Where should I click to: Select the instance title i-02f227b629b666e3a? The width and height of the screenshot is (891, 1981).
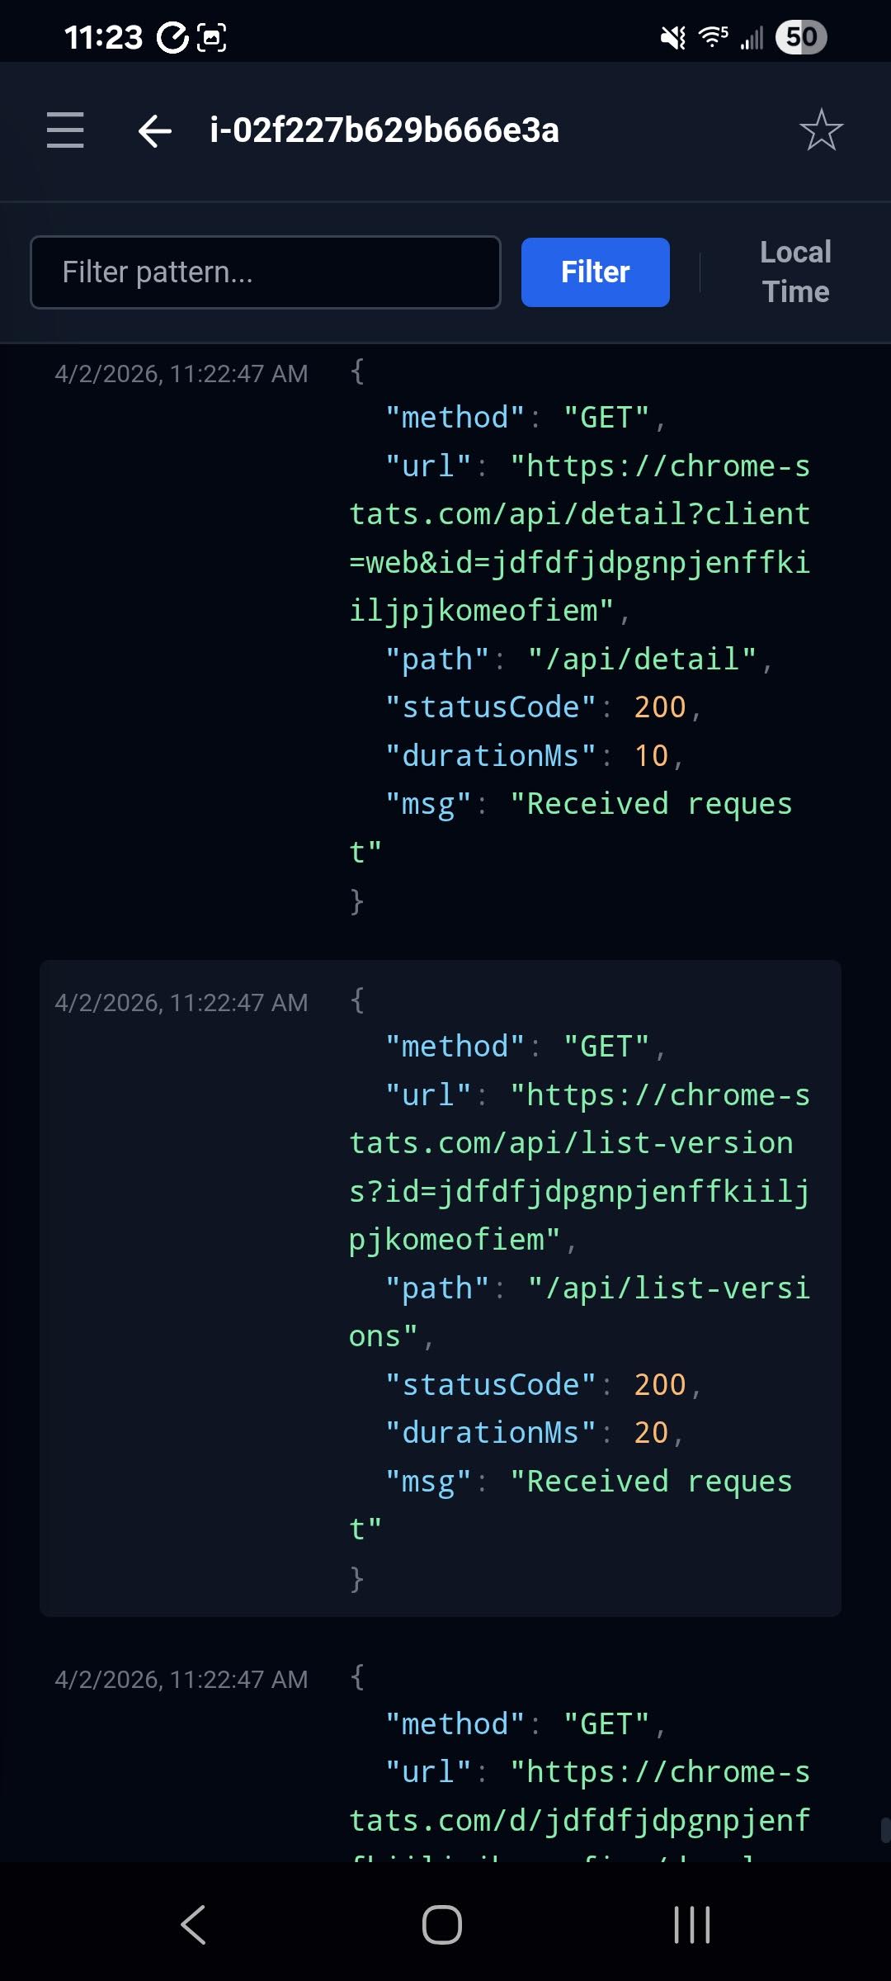coord(384,130)
